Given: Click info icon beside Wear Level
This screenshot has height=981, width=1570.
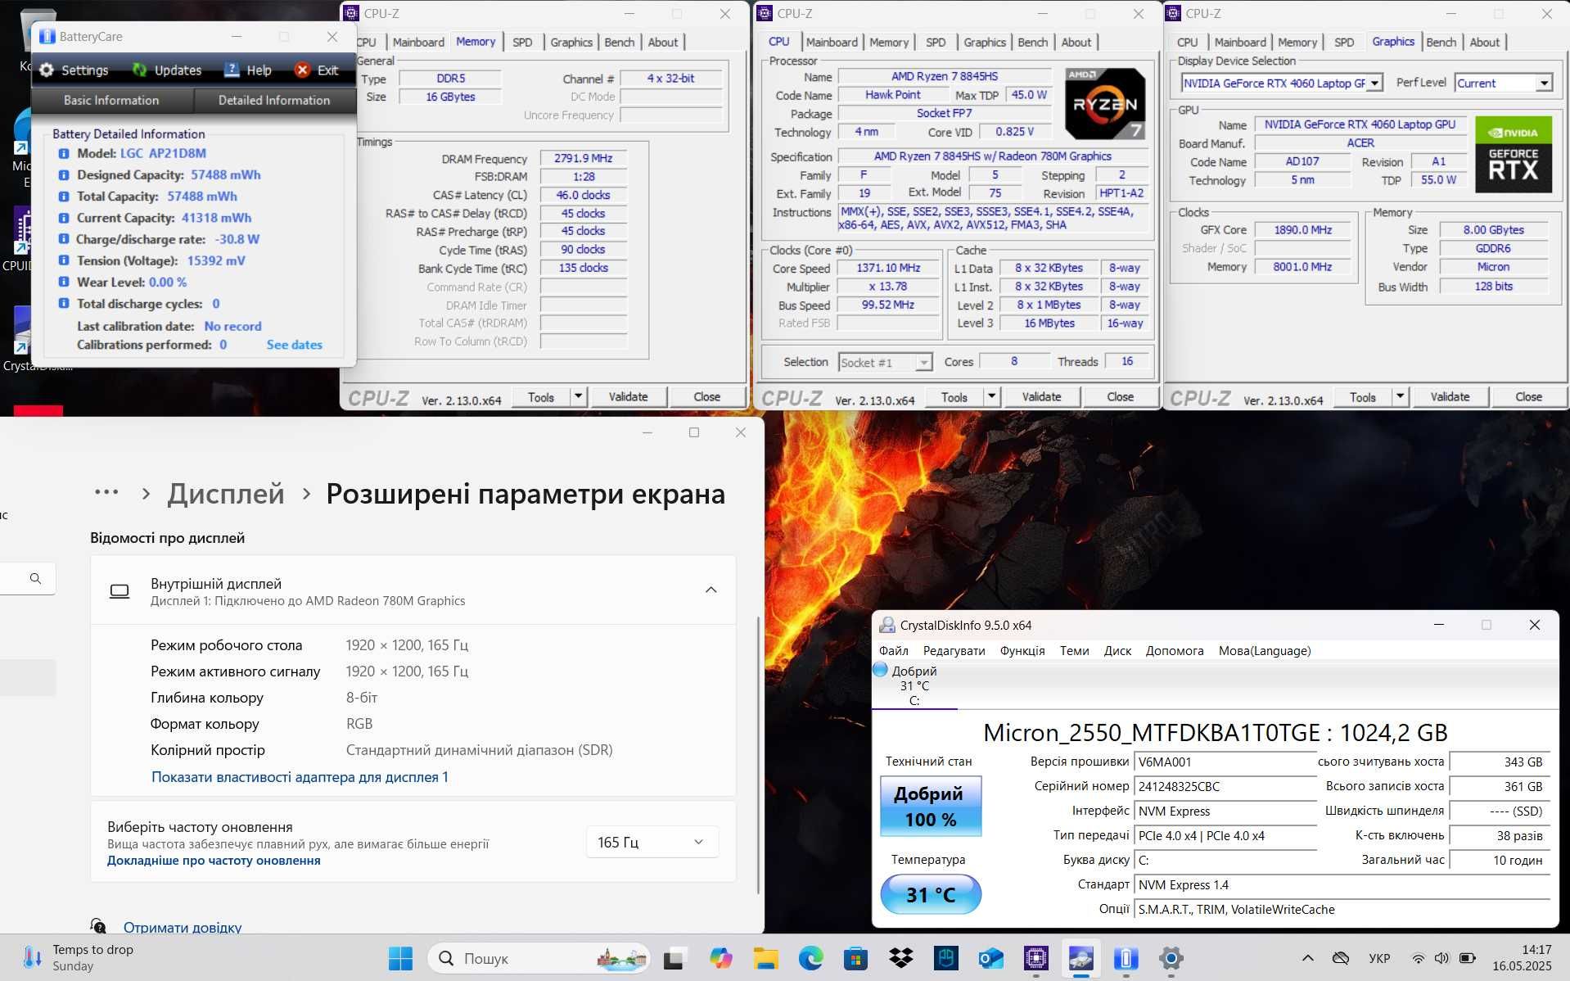Looking at the screenshot, I should (x=63, y=282).
